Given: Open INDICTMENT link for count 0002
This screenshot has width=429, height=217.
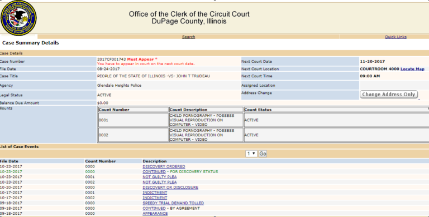Looking at the screenshot, I should 155,198.
